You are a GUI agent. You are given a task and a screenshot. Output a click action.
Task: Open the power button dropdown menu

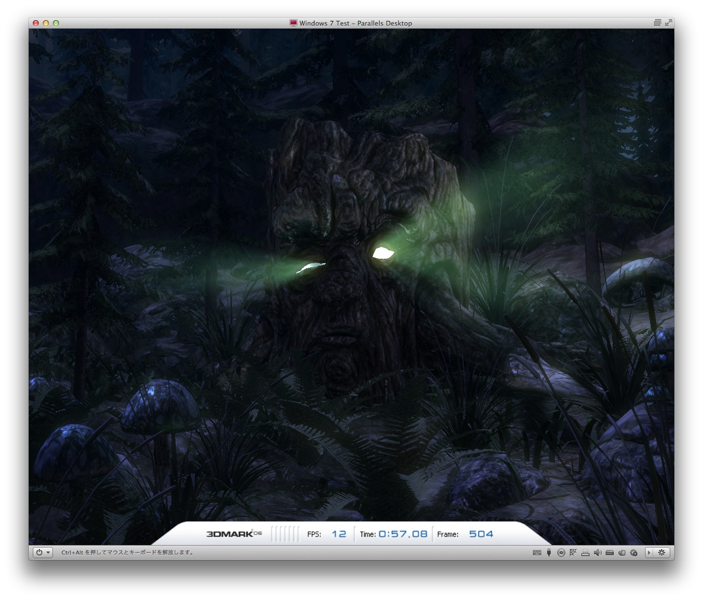coord(42,553)
